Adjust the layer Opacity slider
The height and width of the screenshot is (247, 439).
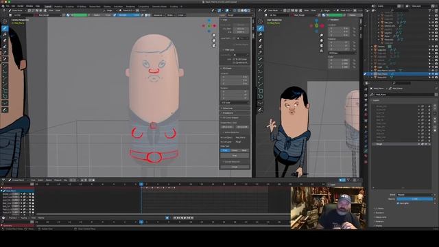[x=415, y=199]
